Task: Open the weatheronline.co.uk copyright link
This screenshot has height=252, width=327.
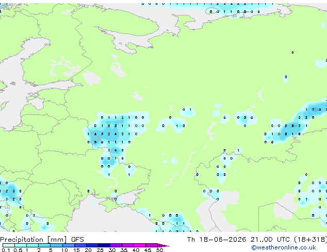Action: 284,248
